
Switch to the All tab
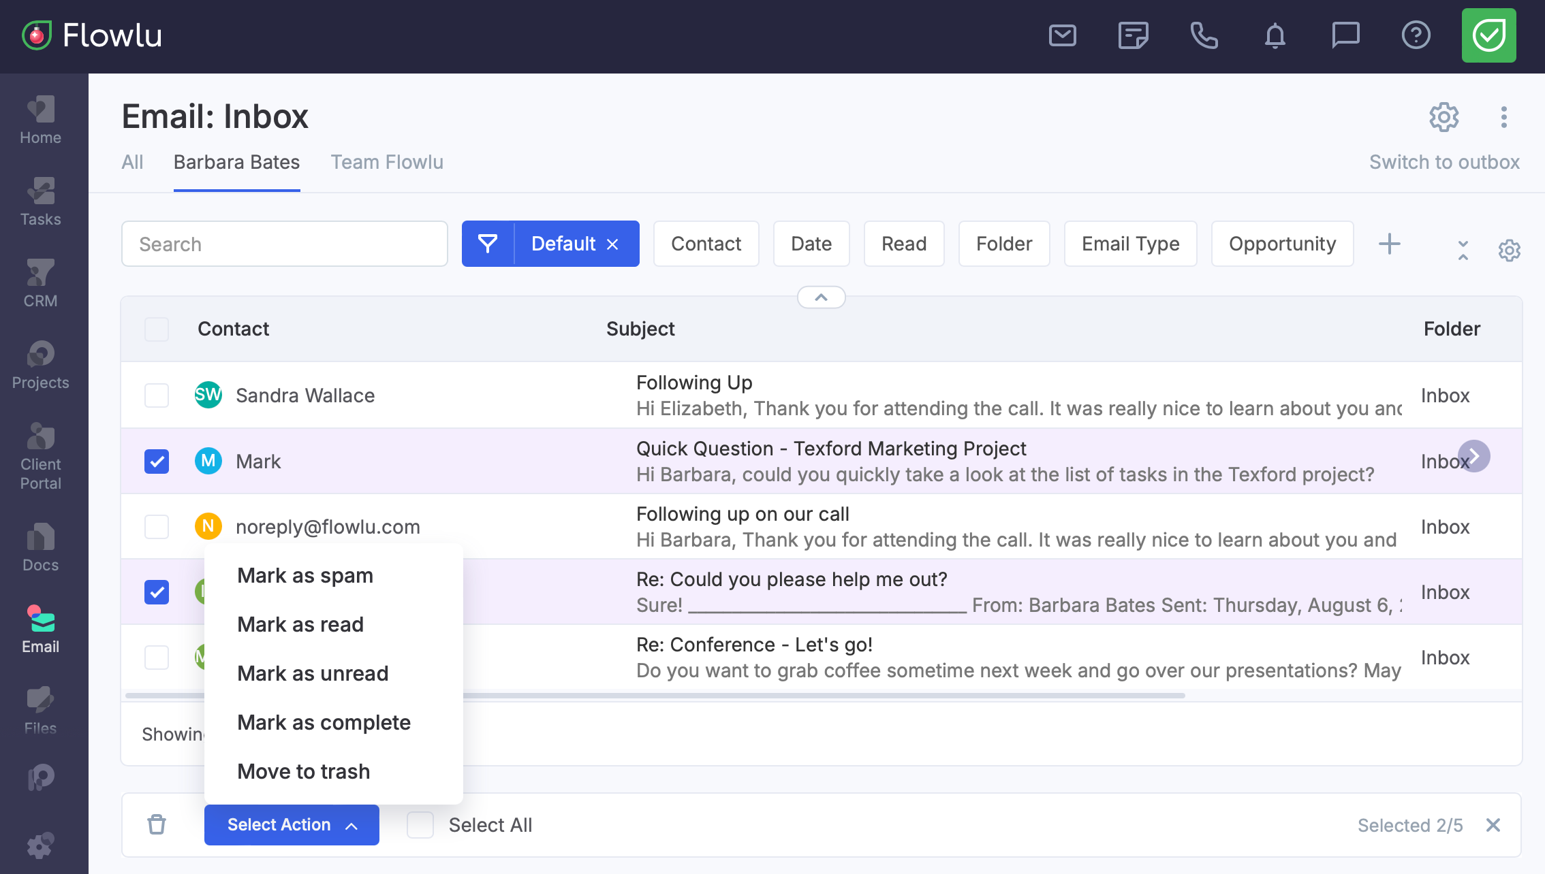click(132, 162)
